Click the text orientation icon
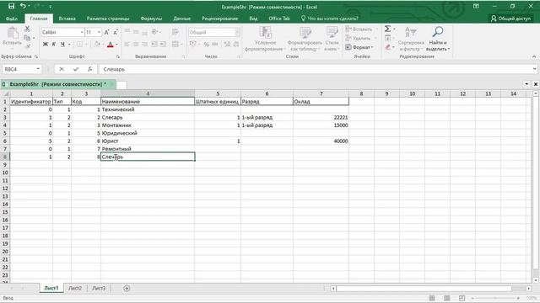540x303 pixels. click(x=154, y=32)
